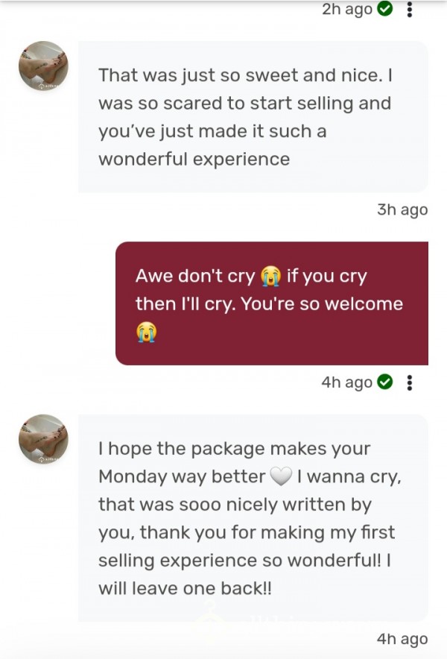Tap '4h ago' timestamp beside green checkmark
447x659 pixels.
(x=346, y=382)
